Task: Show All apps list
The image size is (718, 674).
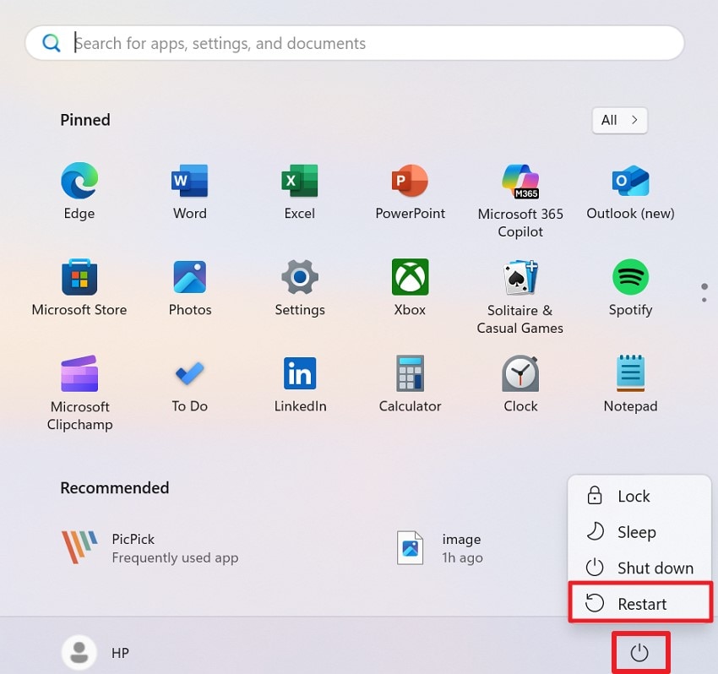Action: pos(619,120)
